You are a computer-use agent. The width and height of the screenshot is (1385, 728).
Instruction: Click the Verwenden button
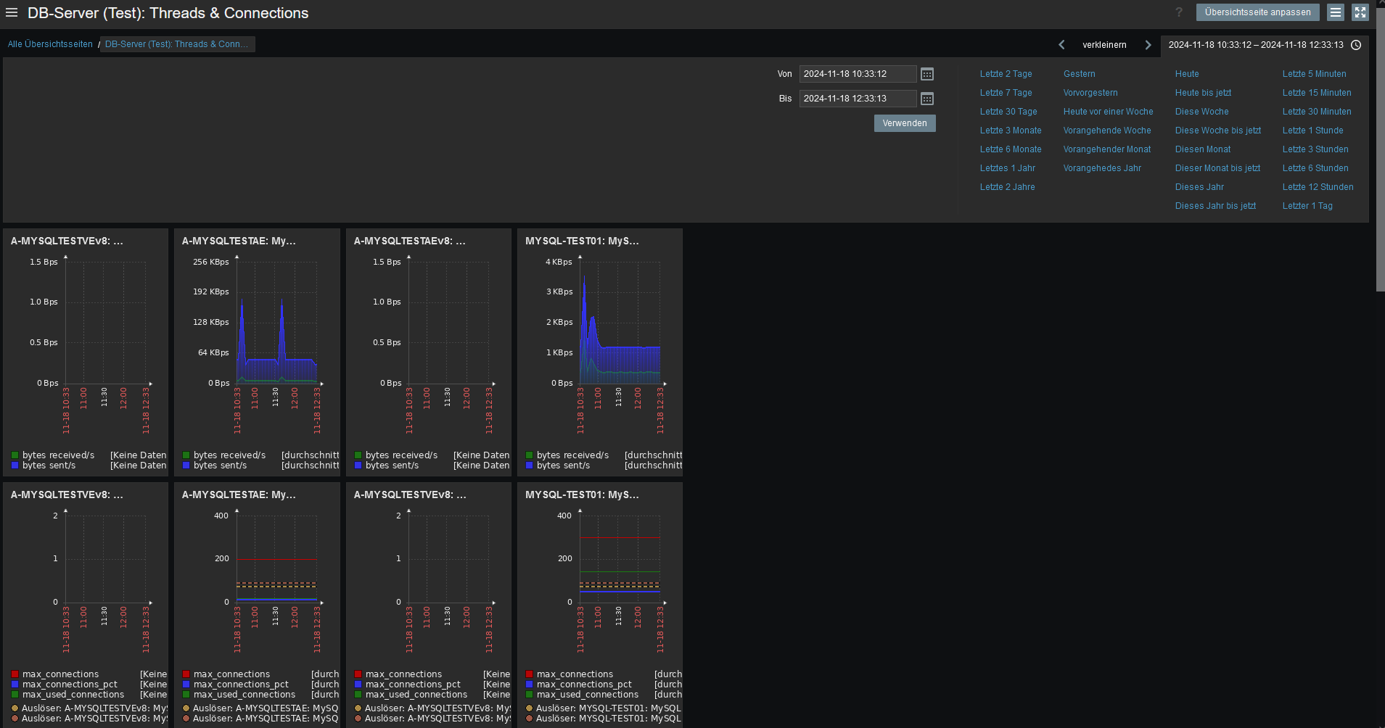[904, 123]
